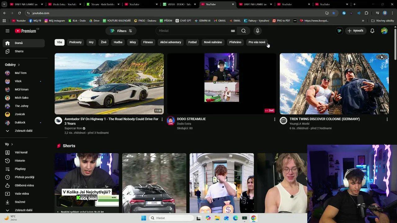Open the options menu for DODO STREAMUJE
Screen dimensions: 397x223
[x=274, y=119]
